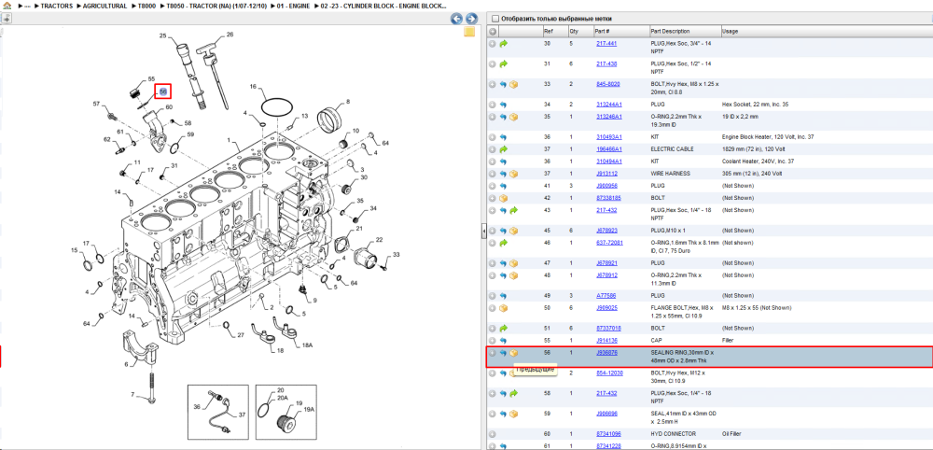The height and width of the screenshot is (450, 933).
Task: Select callout 25 on diagram
Action: [x=163, y=36]
